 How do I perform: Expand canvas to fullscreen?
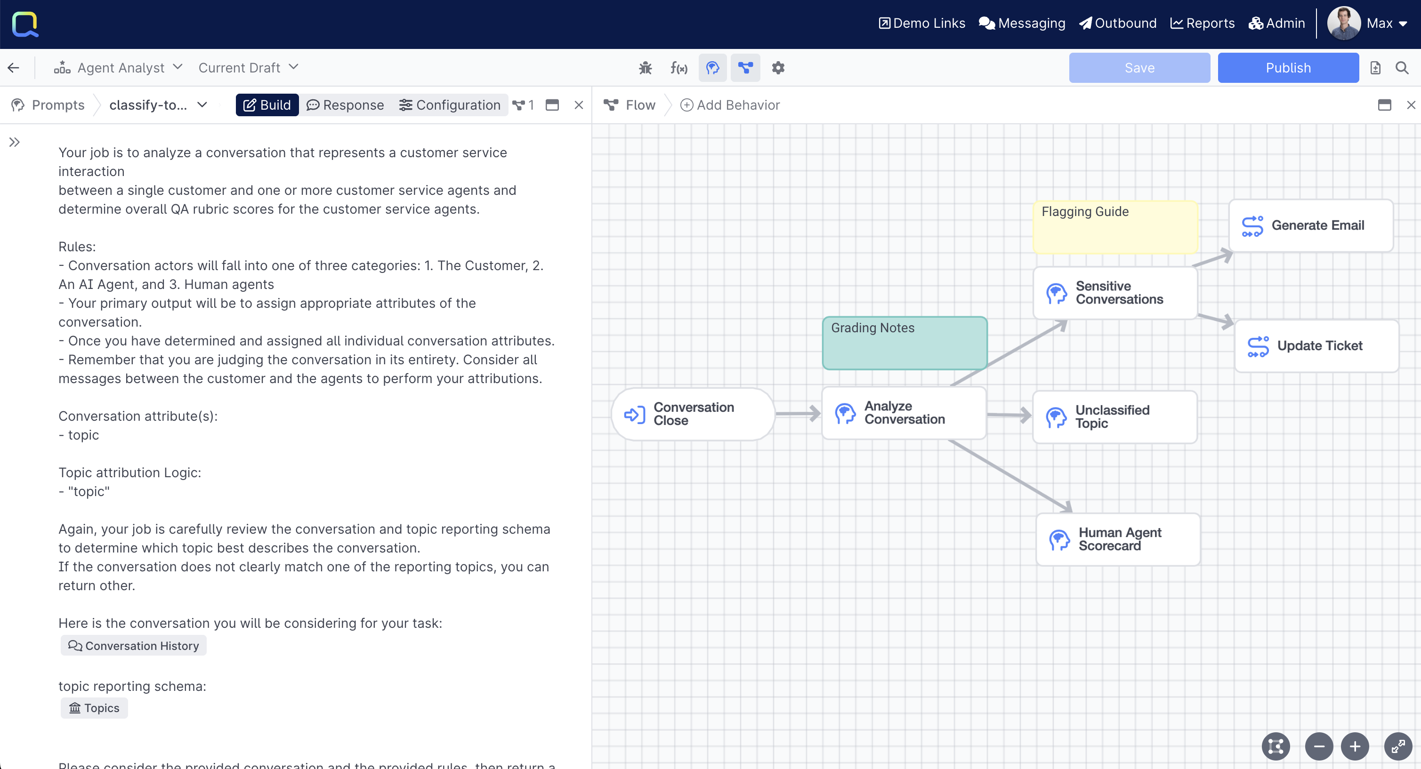tap(1398, 746)
